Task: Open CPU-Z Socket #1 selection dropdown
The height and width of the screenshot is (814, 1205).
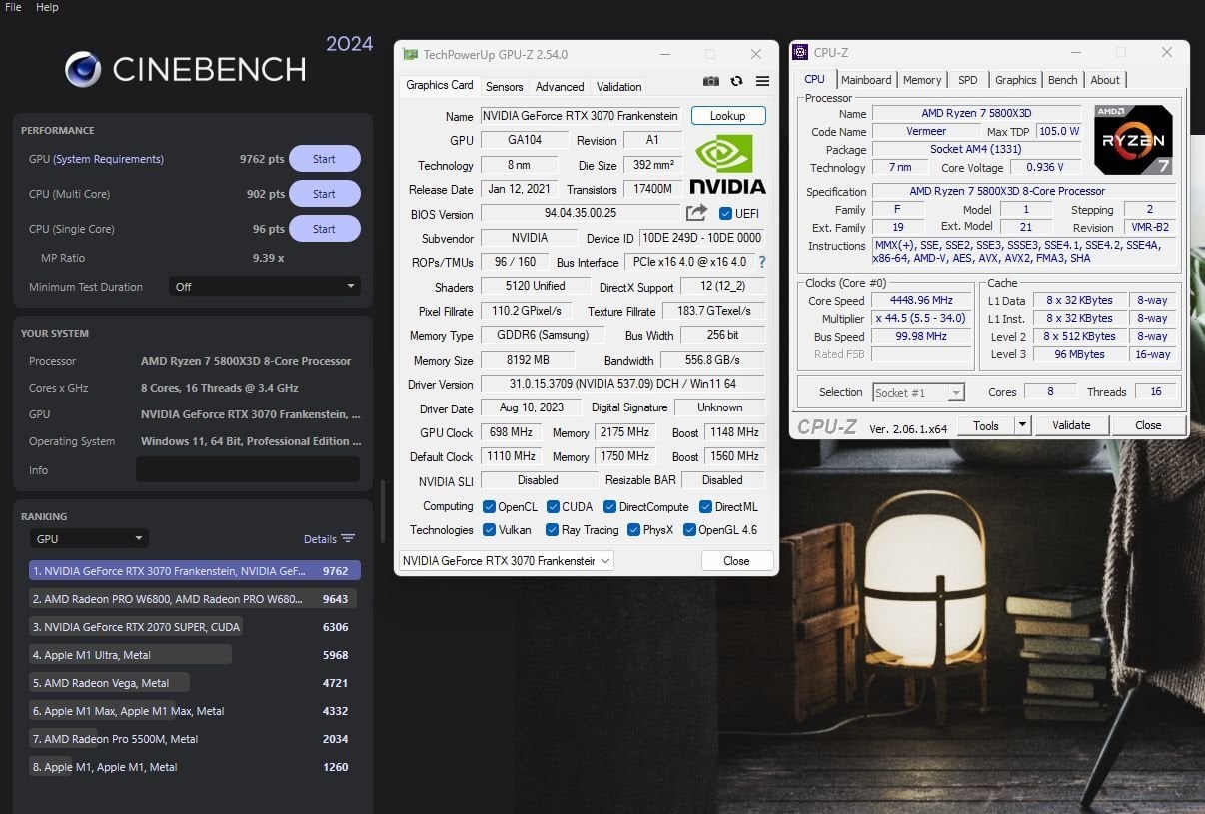Action: click(918, 392)
